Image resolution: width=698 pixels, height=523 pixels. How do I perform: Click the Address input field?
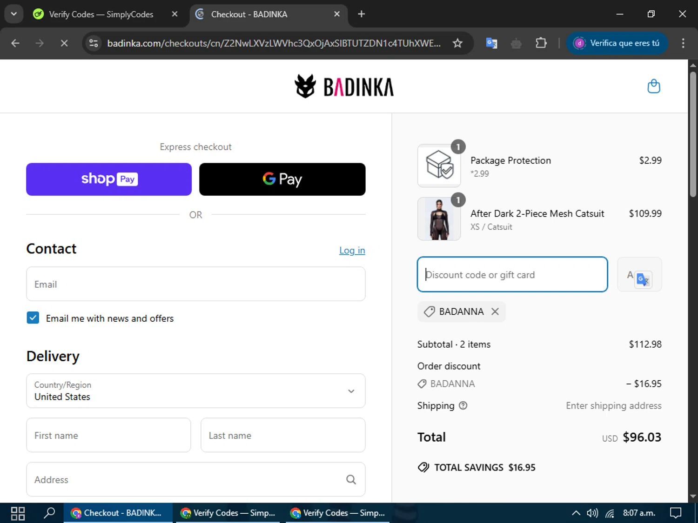click(196, 479)
